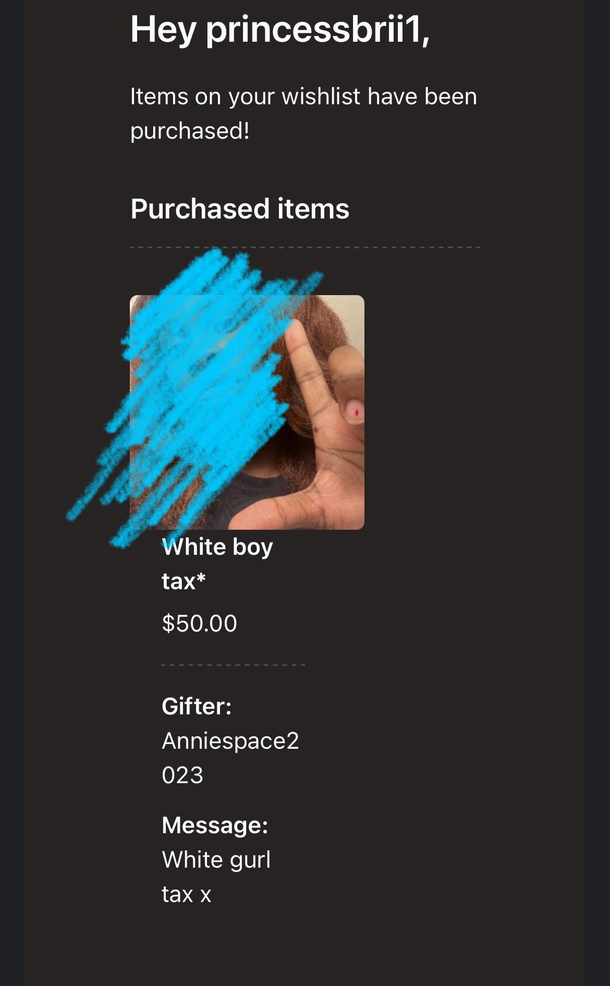Click the 'White boy tax*' item title
Viewport: 610px width, 986px height.
217,564
